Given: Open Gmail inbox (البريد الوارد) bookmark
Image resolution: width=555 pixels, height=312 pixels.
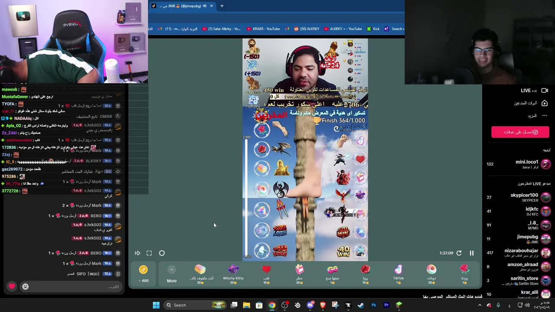Looking at the screenshot, I should (178, 29).
